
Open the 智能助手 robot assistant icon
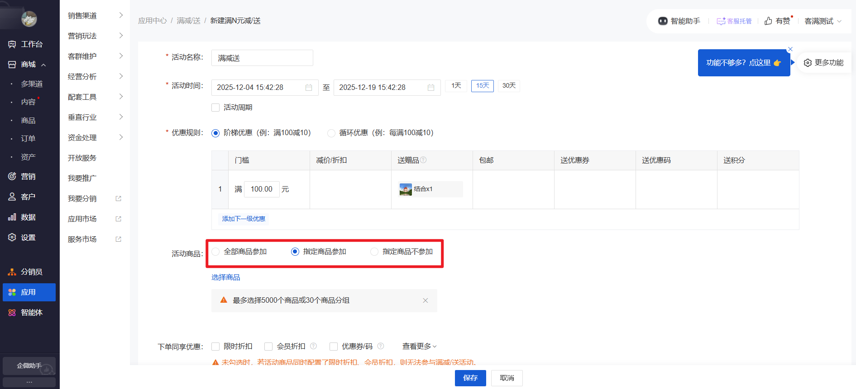(663, 21)
